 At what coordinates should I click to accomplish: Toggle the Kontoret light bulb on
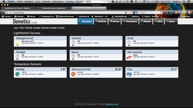pos(73,43)
